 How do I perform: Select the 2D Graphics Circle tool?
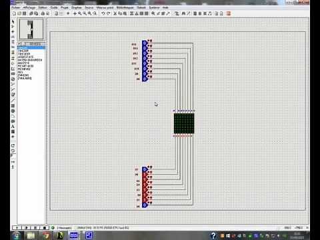pyautogui.click(x=13, y=111)
